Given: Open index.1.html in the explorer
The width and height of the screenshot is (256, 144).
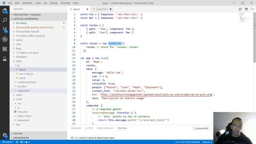Looking at the screenshot, I should click(38, 116).
